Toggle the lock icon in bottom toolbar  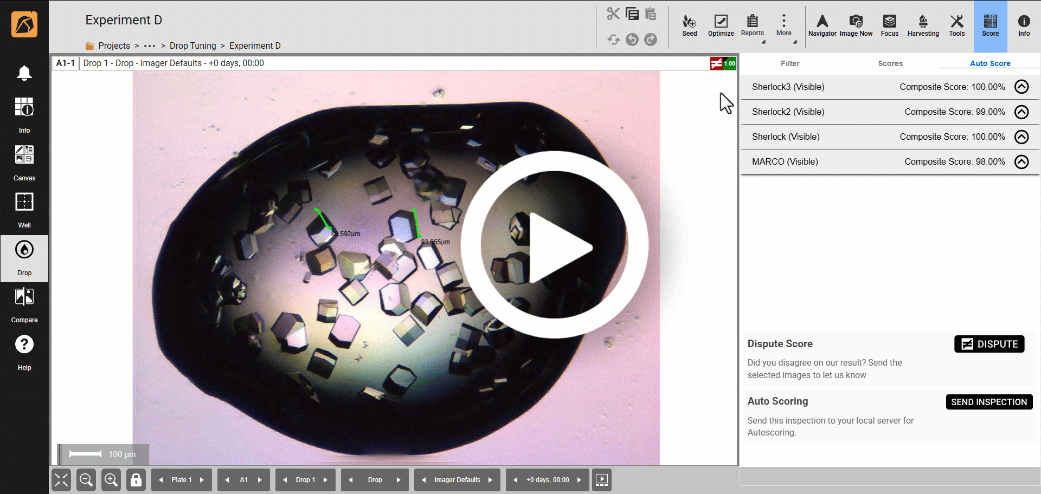tap(136, 480)
